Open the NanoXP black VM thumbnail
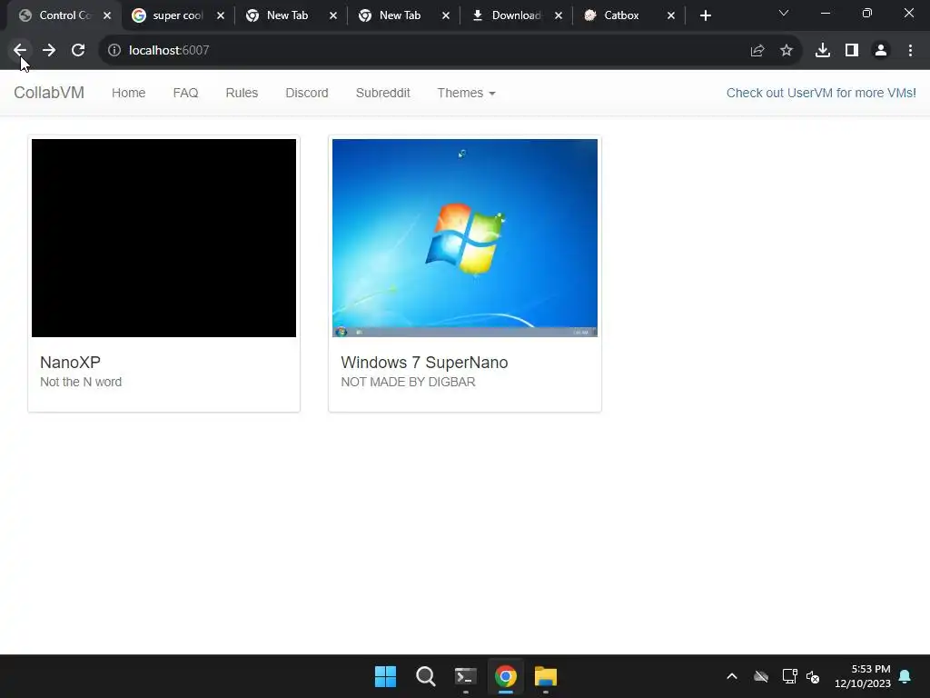Screen dimensions: 930x698 (x=163, y=238)
